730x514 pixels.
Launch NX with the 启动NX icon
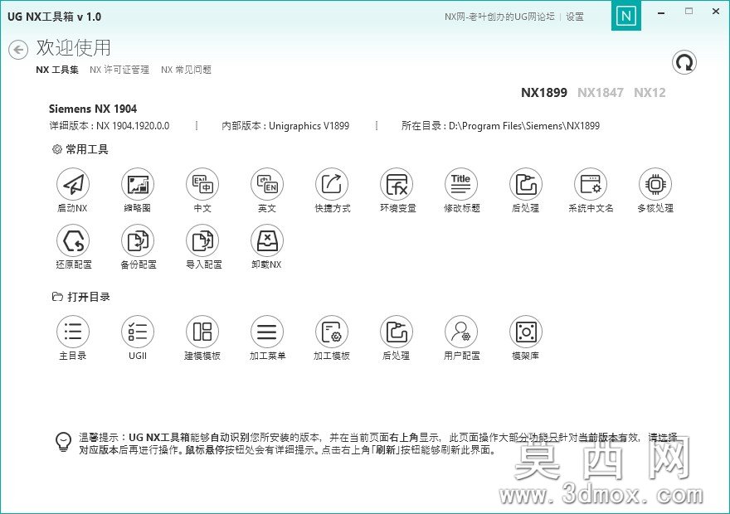tap(73, 184)
